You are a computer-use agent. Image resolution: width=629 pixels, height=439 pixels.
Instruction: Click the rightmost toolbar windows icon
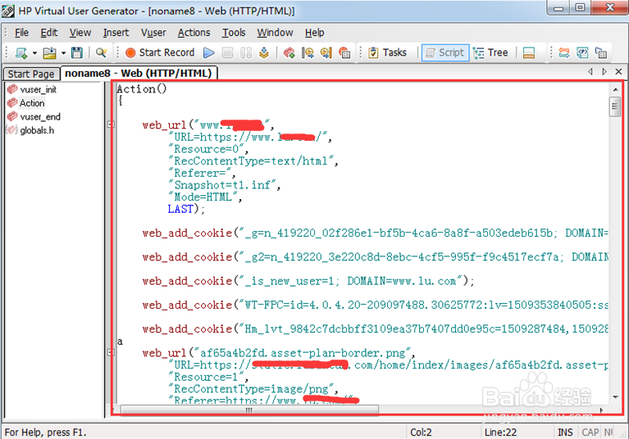click(601, 53)
